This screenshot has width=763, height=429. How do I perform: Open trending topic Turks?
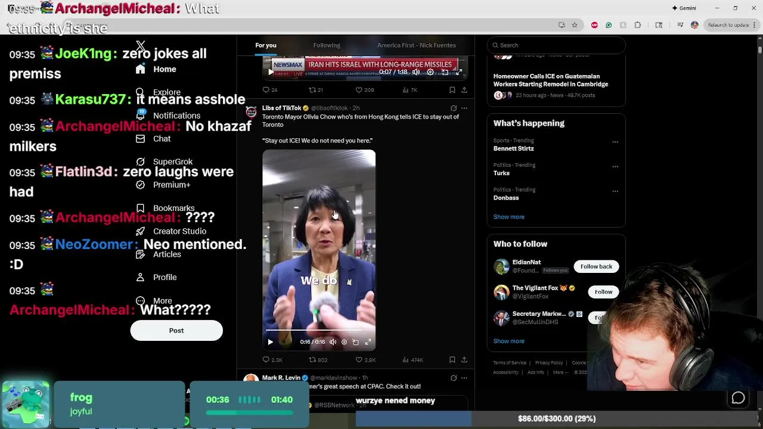[501, 173]
